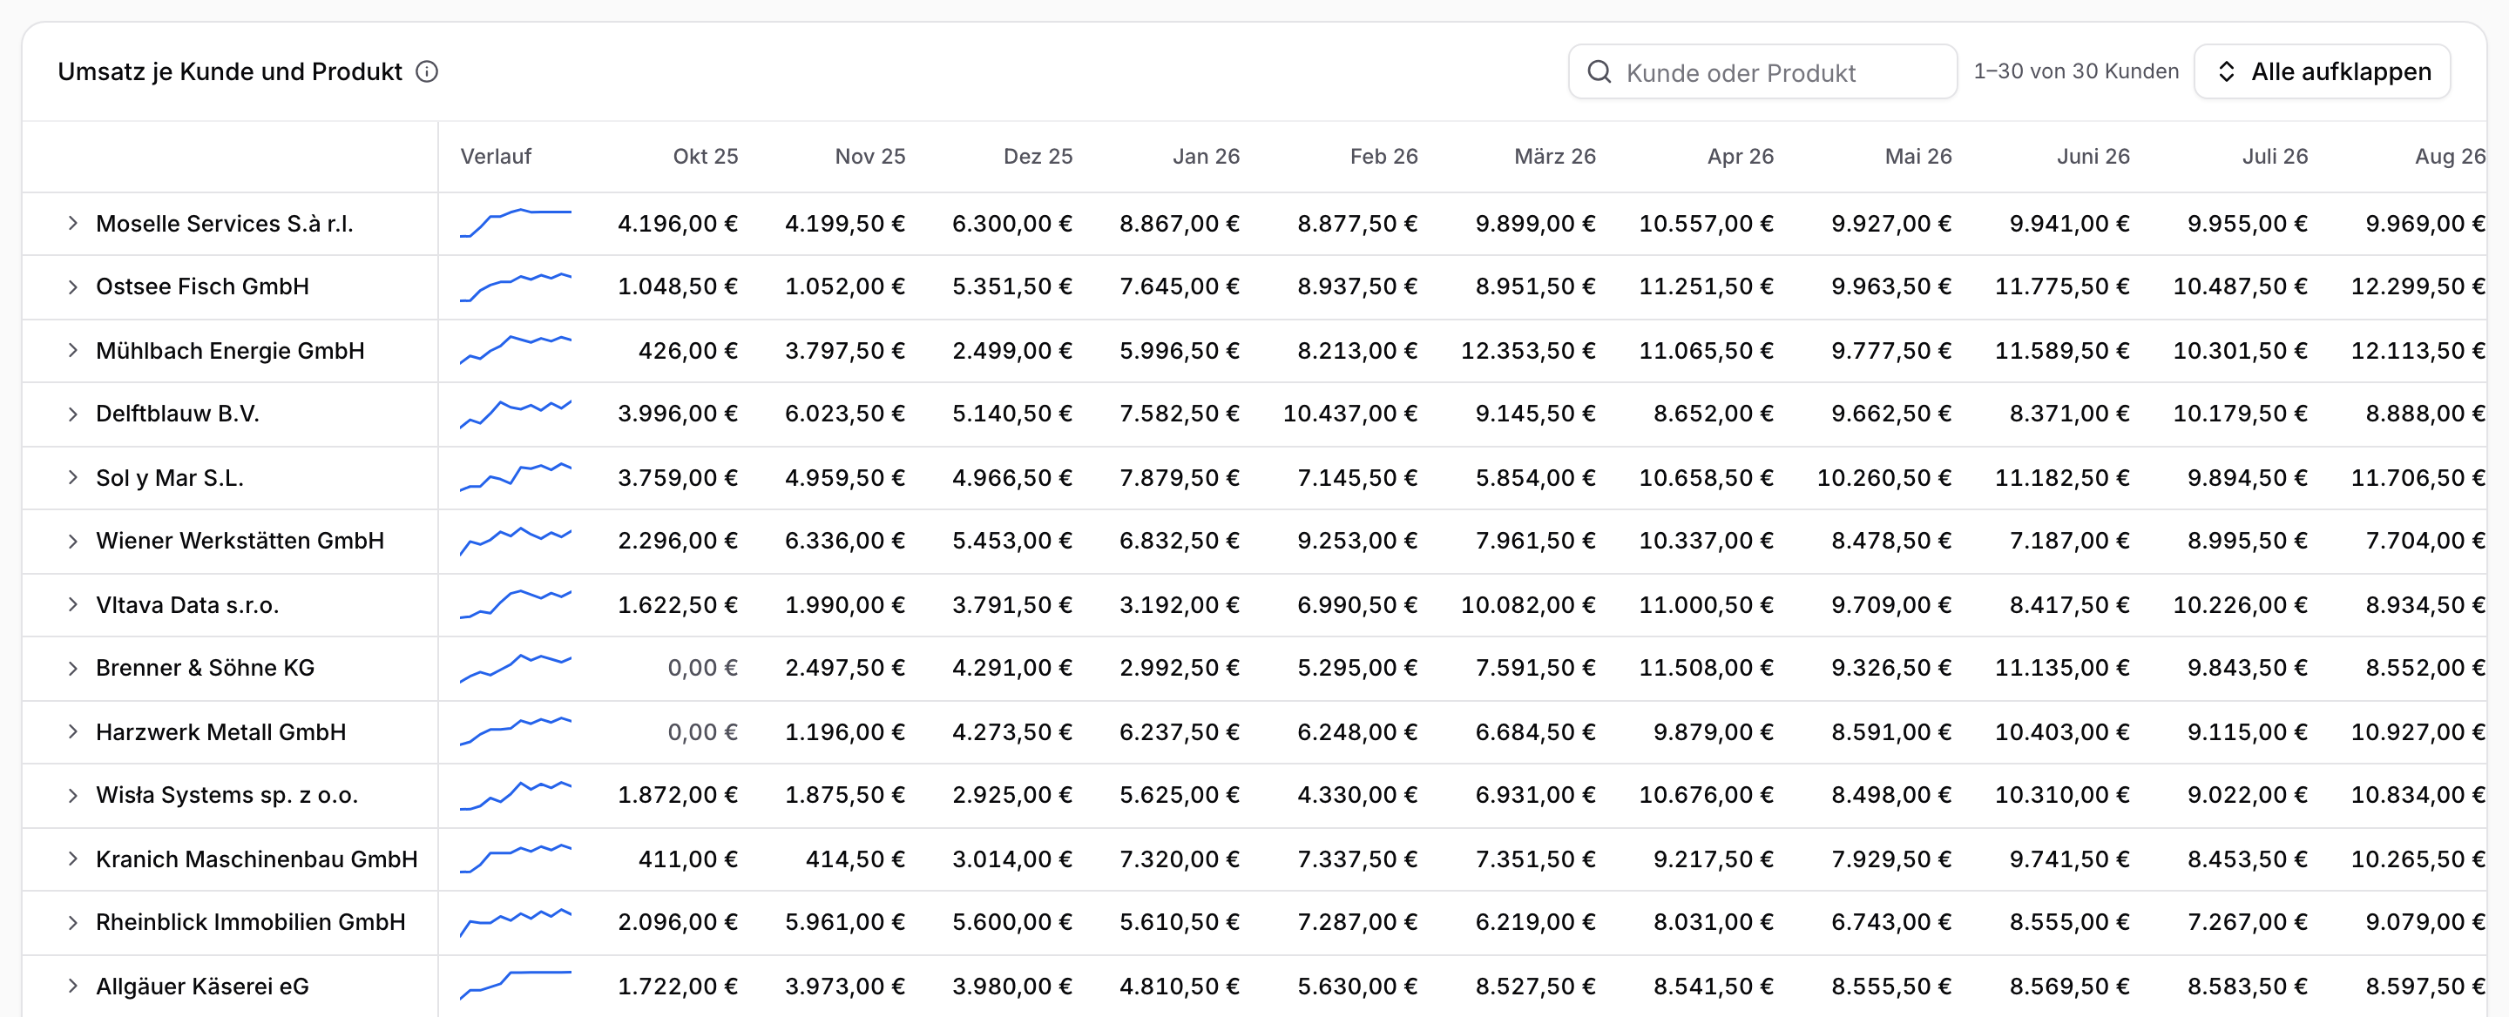The height and width of the screenshot is (1017, 2509).
Task: Expand the Vltava Data s.r.o. row
Action: pyautogui.click(x=73, y=604)
